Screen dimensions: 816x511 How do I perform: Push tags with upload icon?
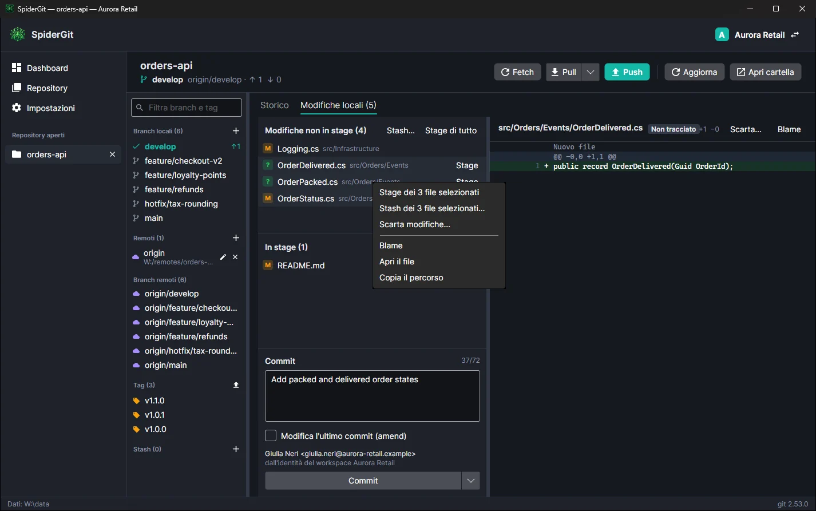236,385
